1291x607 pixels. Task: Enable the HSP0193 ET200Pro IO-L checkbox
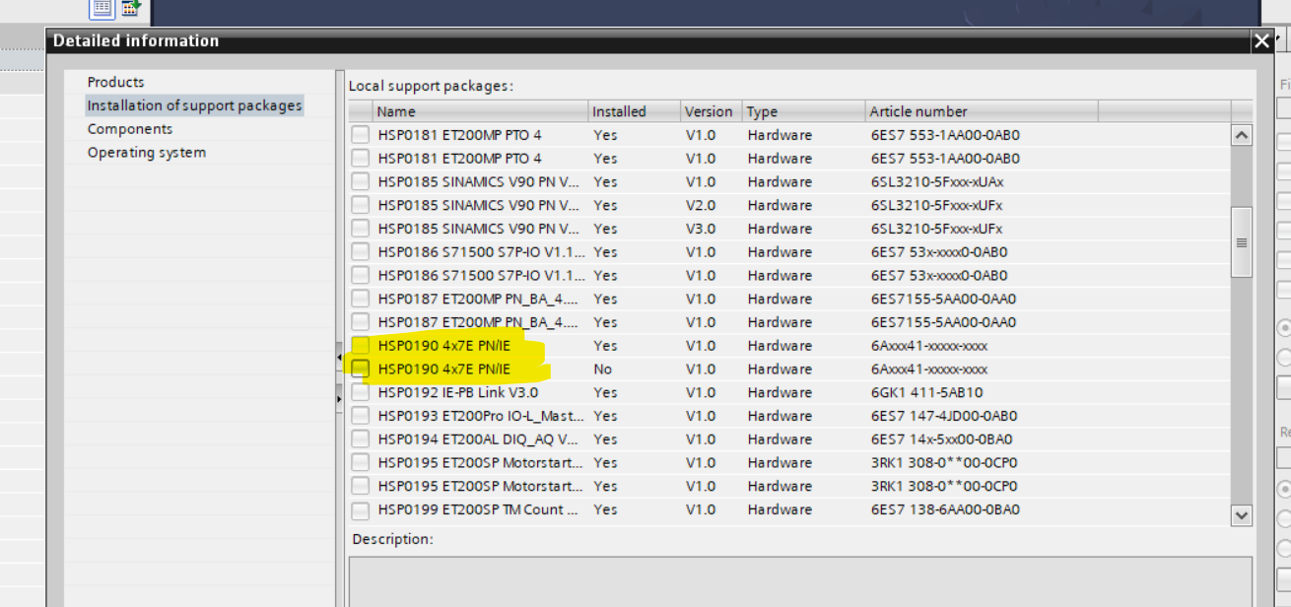361,416
